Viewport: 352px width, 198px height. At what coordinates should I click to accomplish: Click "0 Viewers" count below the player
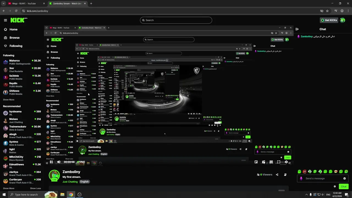point(265,175)
